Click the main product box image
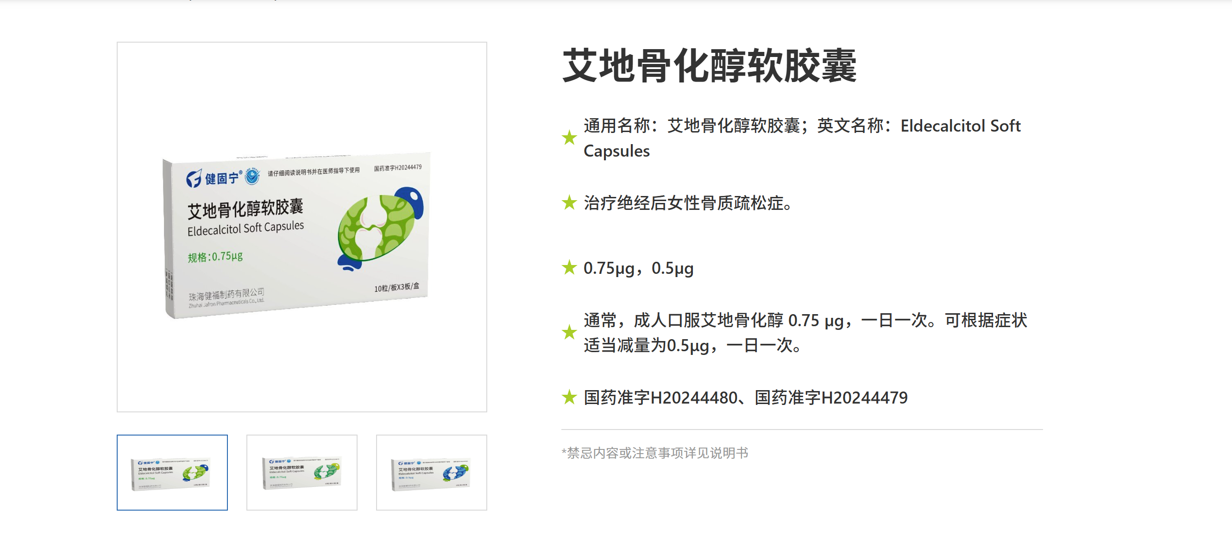 click(x=302, y=227)
